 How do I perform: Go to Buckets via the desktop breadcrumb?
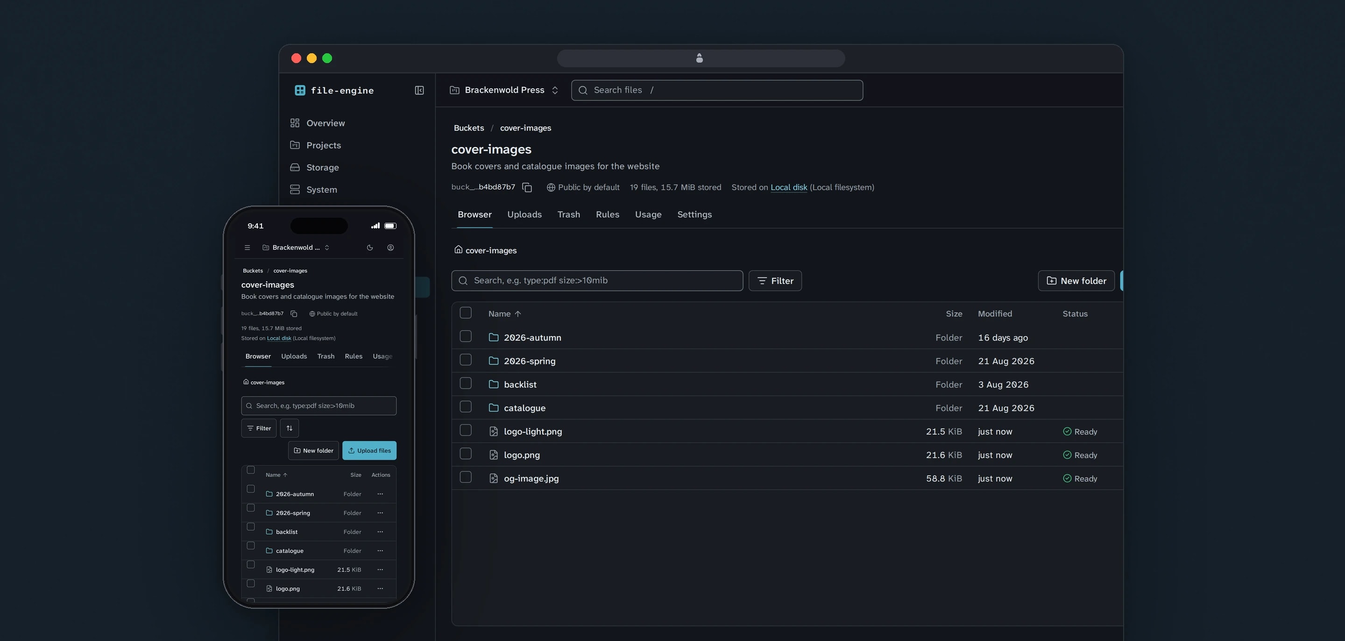[x=469, y=128]
